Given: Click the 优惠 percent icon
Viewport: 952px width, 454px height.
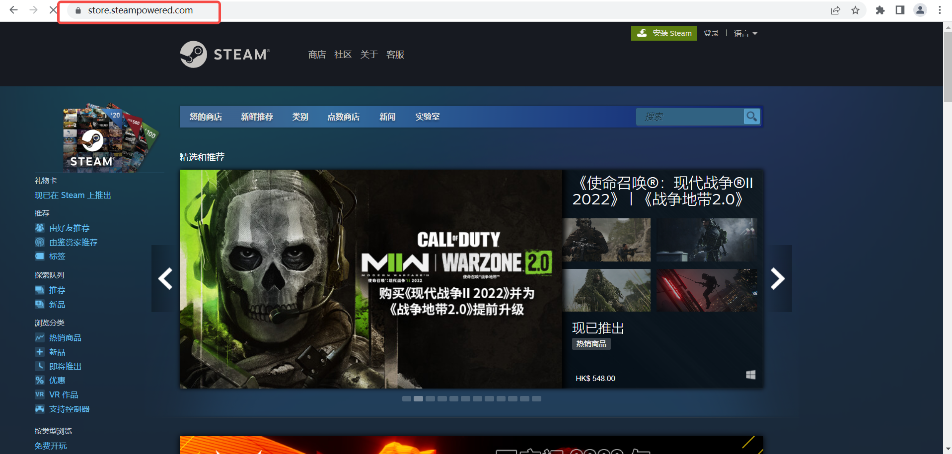Looking at the screenshot, I should click(40, 380).
